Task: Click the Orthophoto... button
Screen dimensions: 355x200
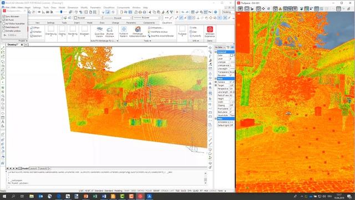Action: tap(155, 28)
